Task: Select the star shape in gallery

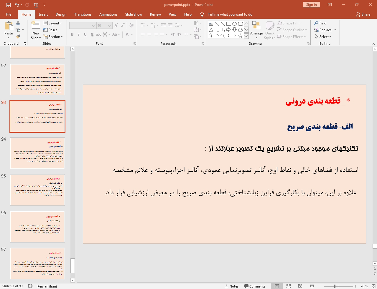Action: tap(240, 36)
